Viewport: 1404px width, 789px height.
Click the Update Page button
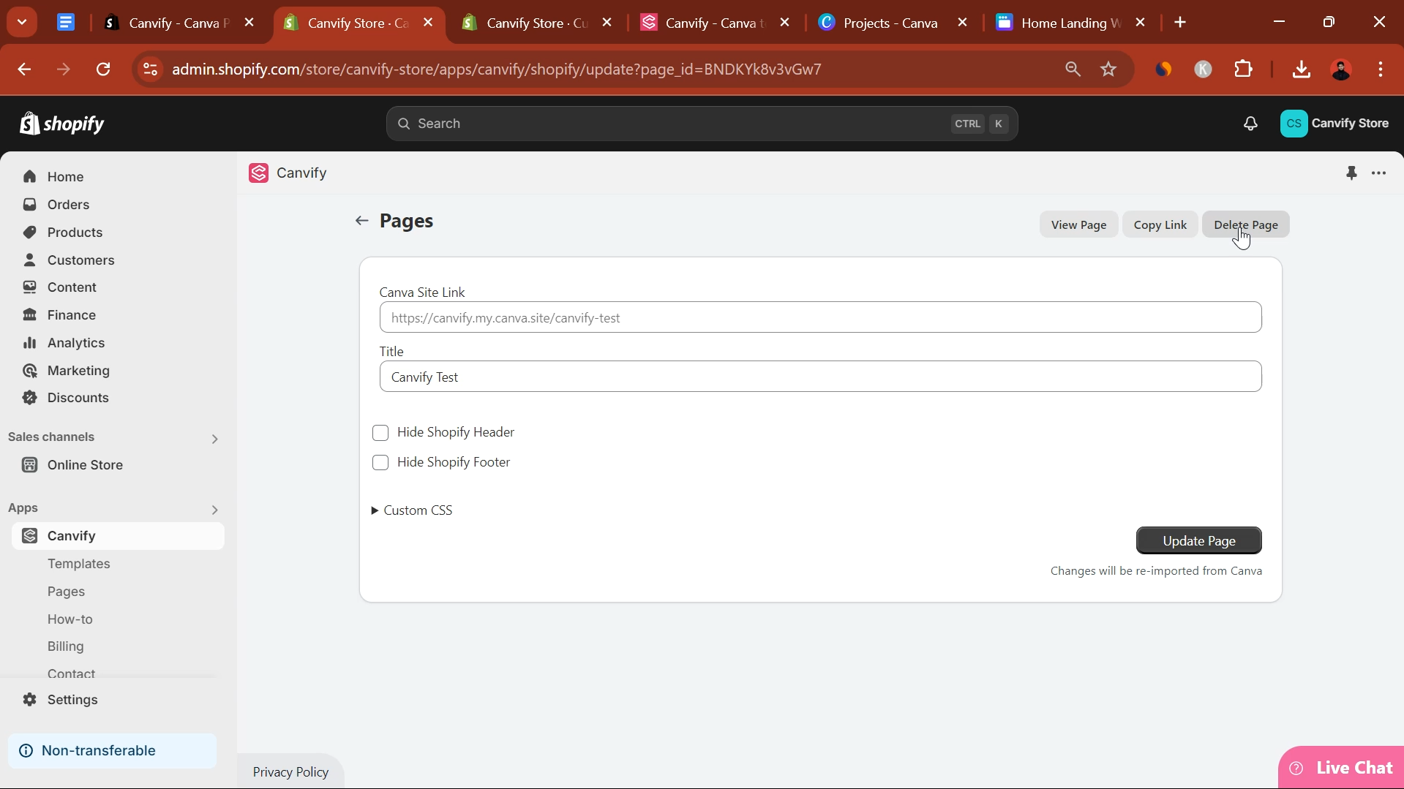coord(1198,541)
